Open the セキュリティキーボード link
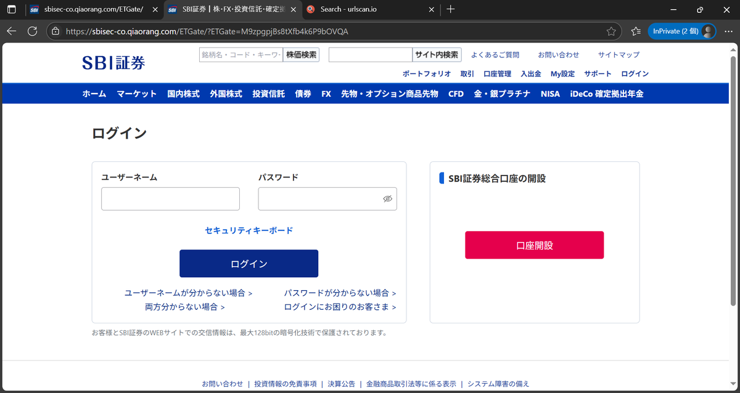Image resolution: width=740 pixels, height=393 pixels. [x=249, y=230]
